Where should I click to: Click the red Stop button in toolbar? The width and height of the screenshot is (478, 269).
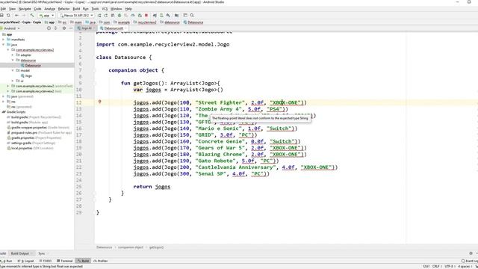click(146, 15)
